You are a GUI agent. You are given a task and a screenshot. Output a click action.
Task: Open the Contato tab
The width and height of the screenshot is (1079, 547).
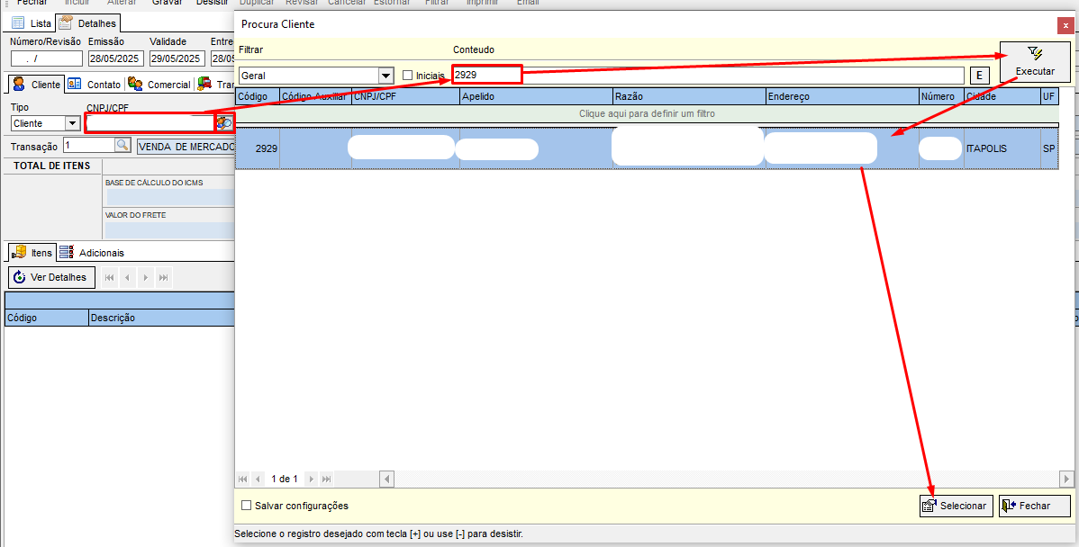[x=95, y=85]
